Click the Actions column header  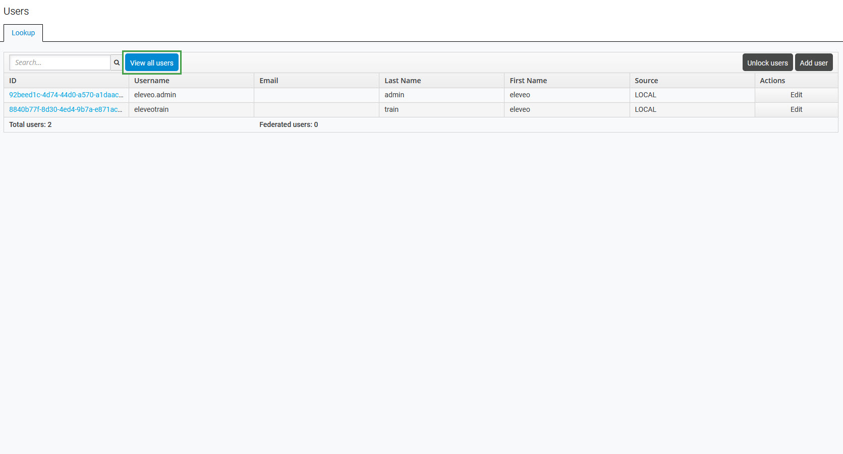tap(772, 81)
